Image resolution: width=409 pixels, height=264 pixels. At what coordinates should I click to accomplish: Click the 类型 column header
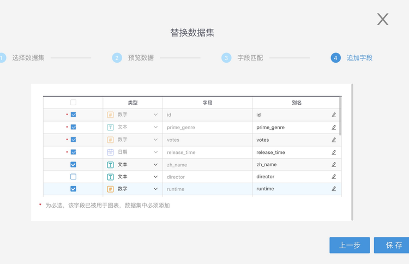point(133,103)
